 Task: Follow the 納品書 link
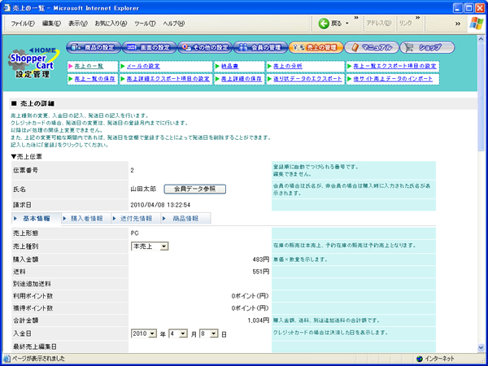click(x=229, y=67)
